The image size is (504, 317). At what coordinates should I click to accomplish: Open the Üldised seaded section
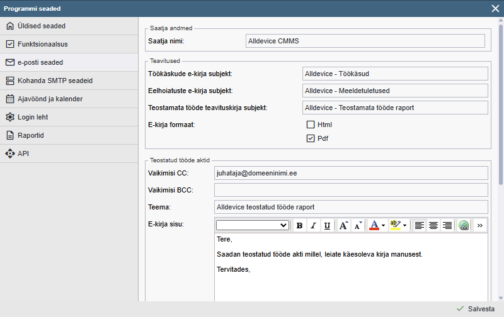[69, 26]
